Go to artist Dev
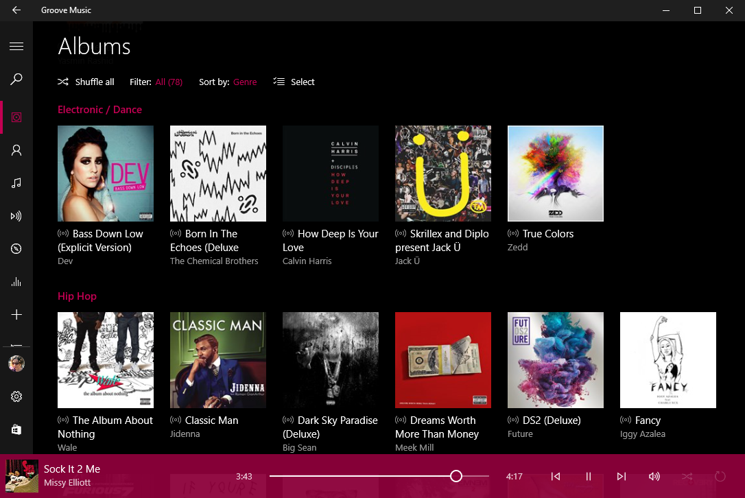Viewport: 745px width, 498px height. point(65,261)
